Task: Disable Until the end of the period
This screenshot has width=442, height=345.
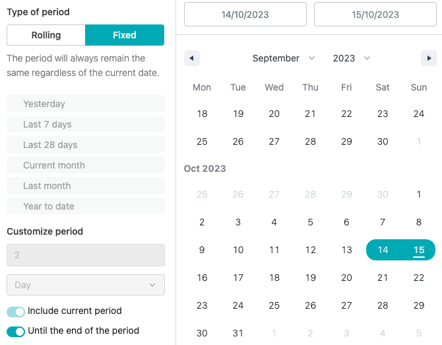Action: (16, 331)
